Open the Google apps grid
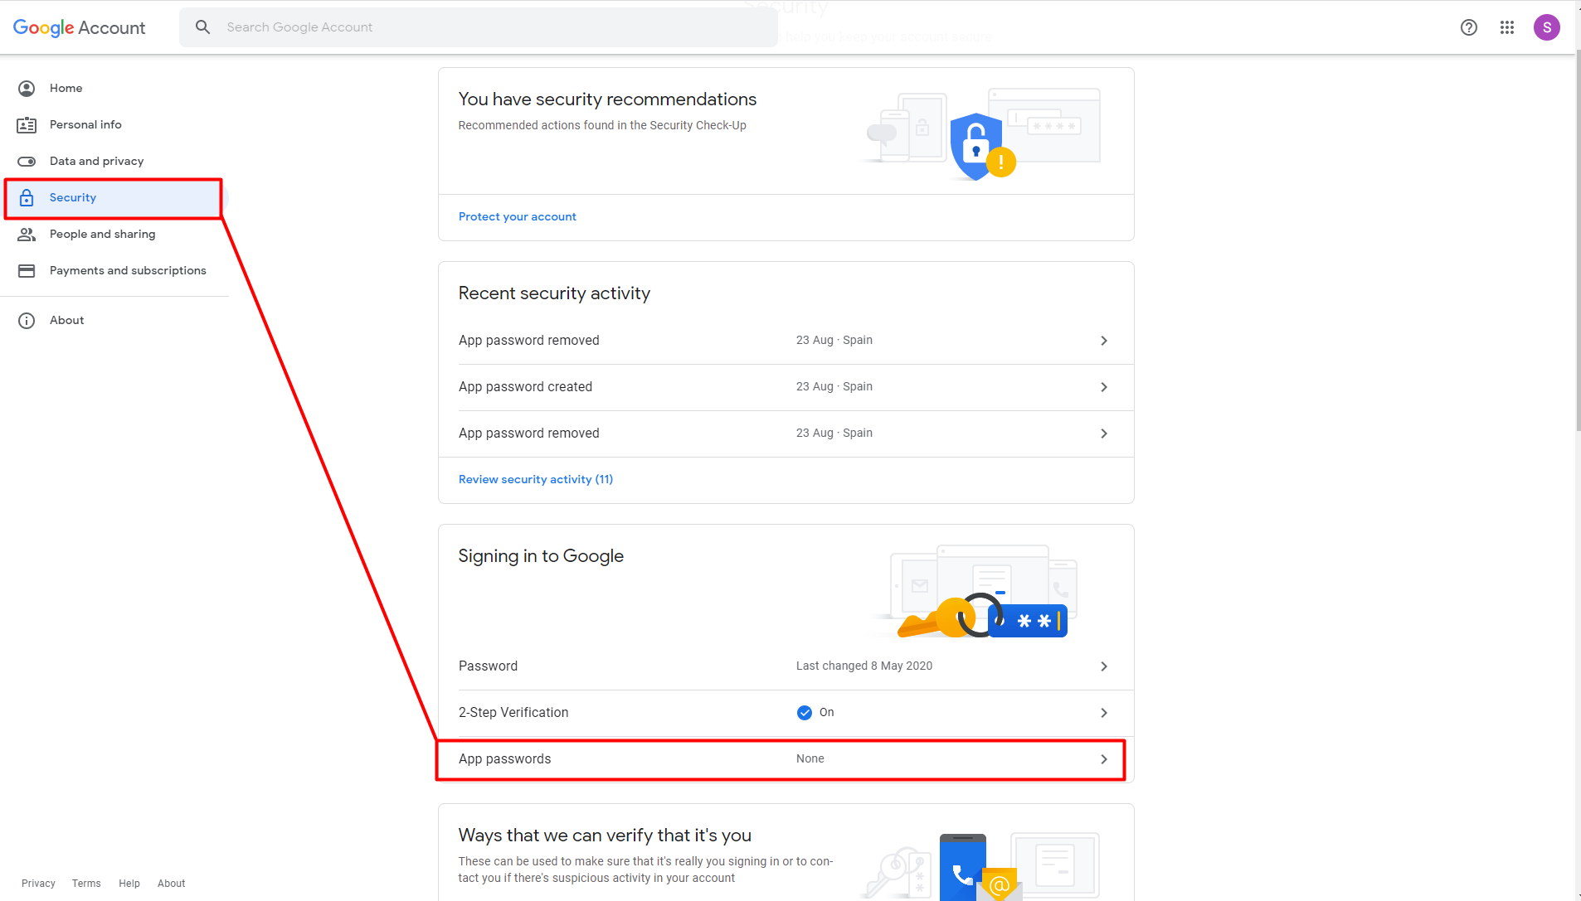1581x901 pixels. (1507, 27)
